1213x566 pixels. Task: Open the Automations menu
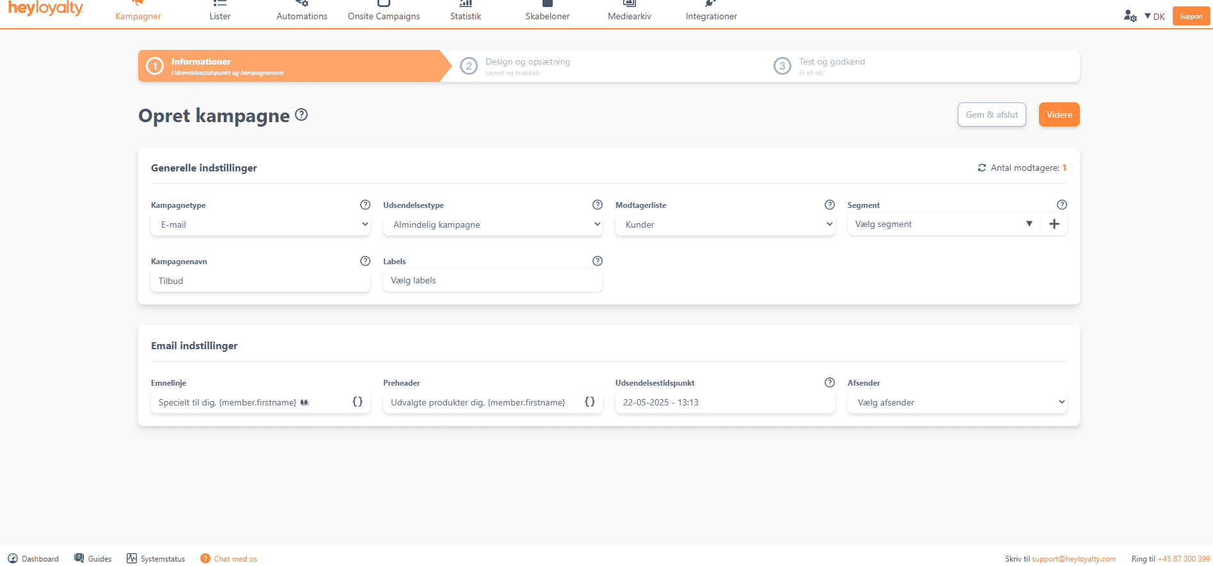302,12
